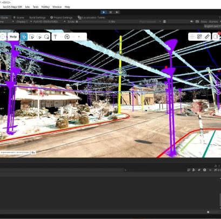This screenshot has height=219, width=221.
Task: Select the lasso/circle selection tool icon
Action: (x=39, y=37)
